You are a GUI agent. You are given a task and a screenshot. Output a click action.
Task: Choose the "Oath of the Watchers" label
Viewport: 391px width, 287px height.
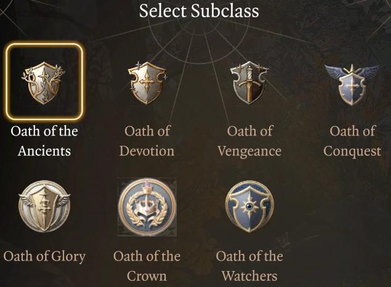pyautogui.click(x=249, y=265)
